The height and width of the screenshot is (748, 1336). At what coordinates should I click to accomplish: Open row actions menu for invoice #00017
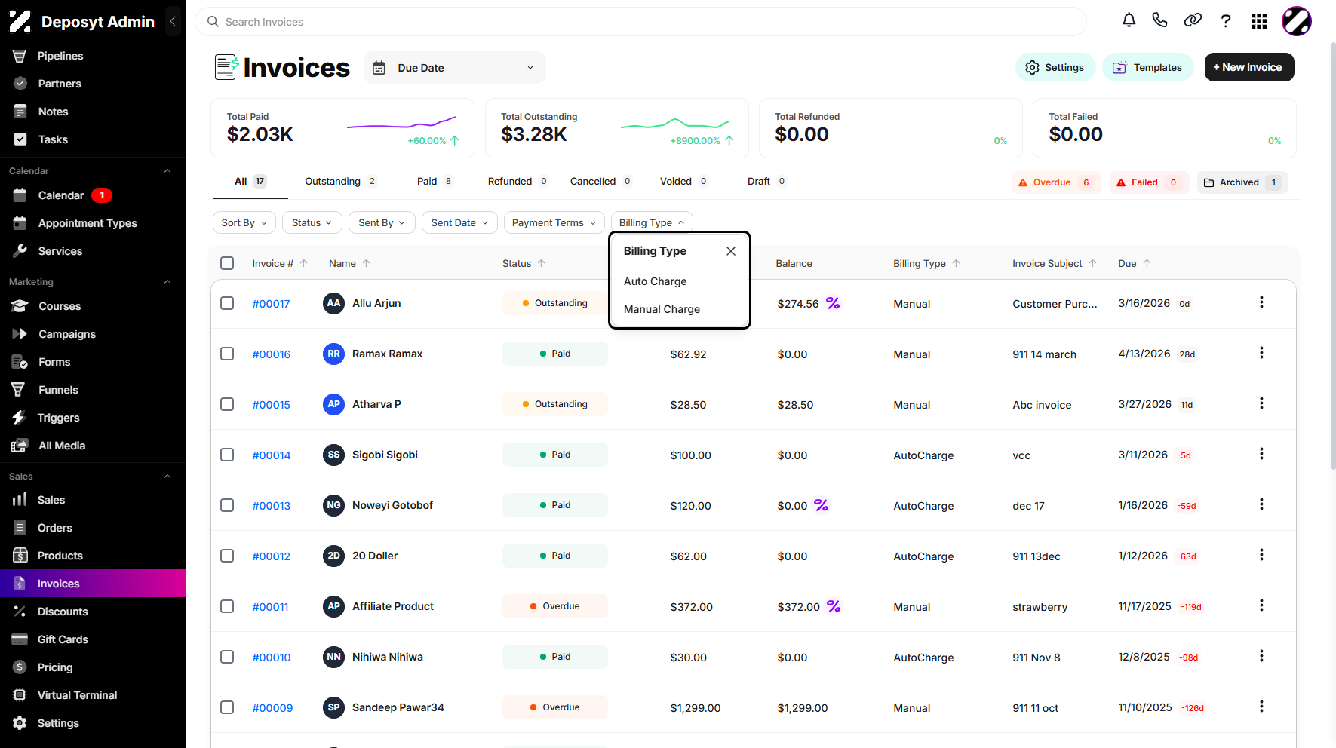click(1261, 302)
